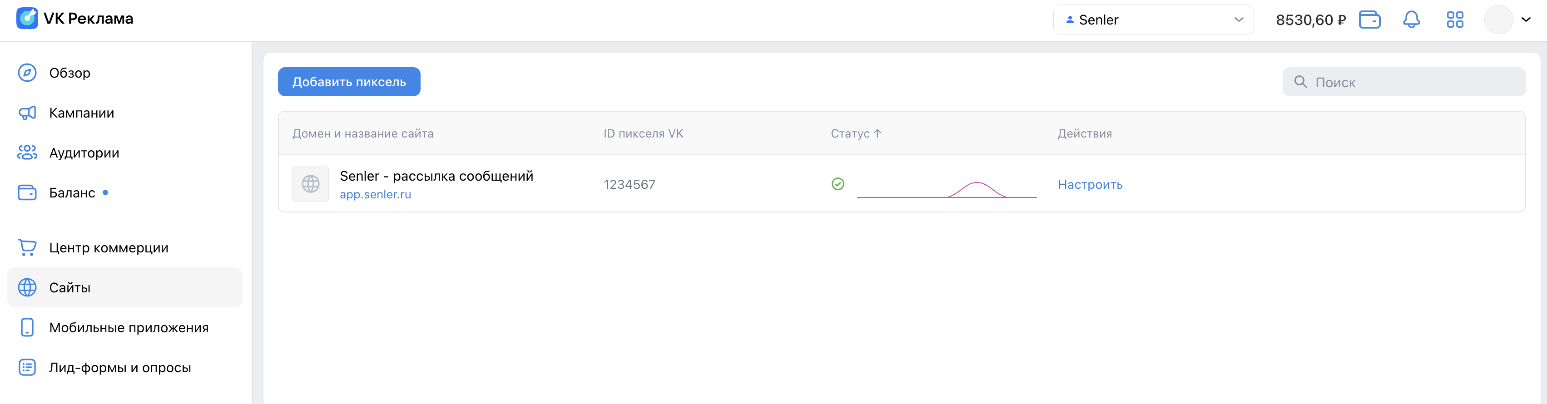Select Лид-формы и опросы menu item
Screen dimensions: 1547x404
coord(120,367)
